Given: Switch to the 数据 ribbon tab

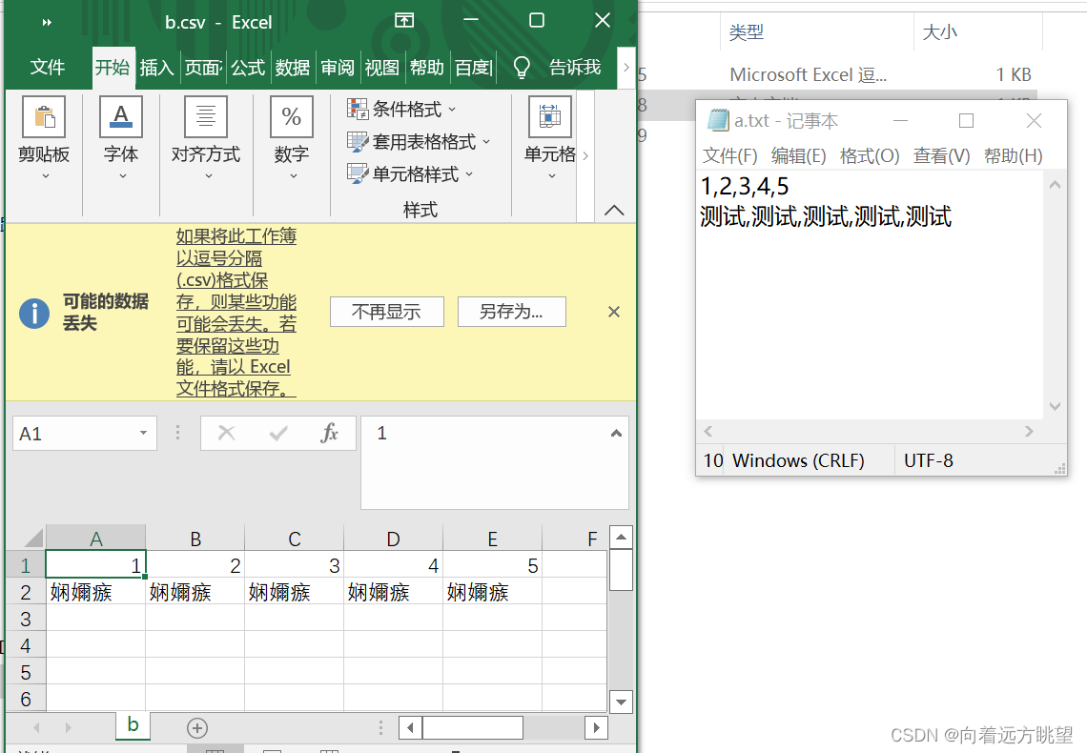Looking at the screenshot, I should coord(293,67).
